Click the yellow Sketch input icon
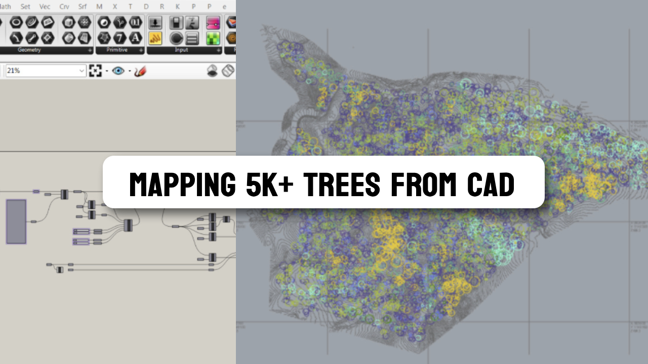The width and height of the screenshot is (648, 364). click(x=155, y=38)
